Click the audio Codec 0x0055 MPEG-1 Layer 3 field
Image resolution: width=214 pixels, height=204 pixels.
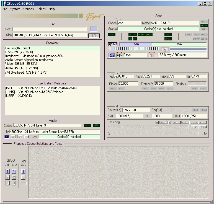coord(47,125)
